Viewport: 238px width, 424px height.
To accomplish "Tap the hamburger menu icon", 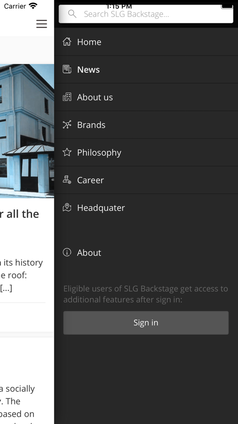I will coord(41,24).
